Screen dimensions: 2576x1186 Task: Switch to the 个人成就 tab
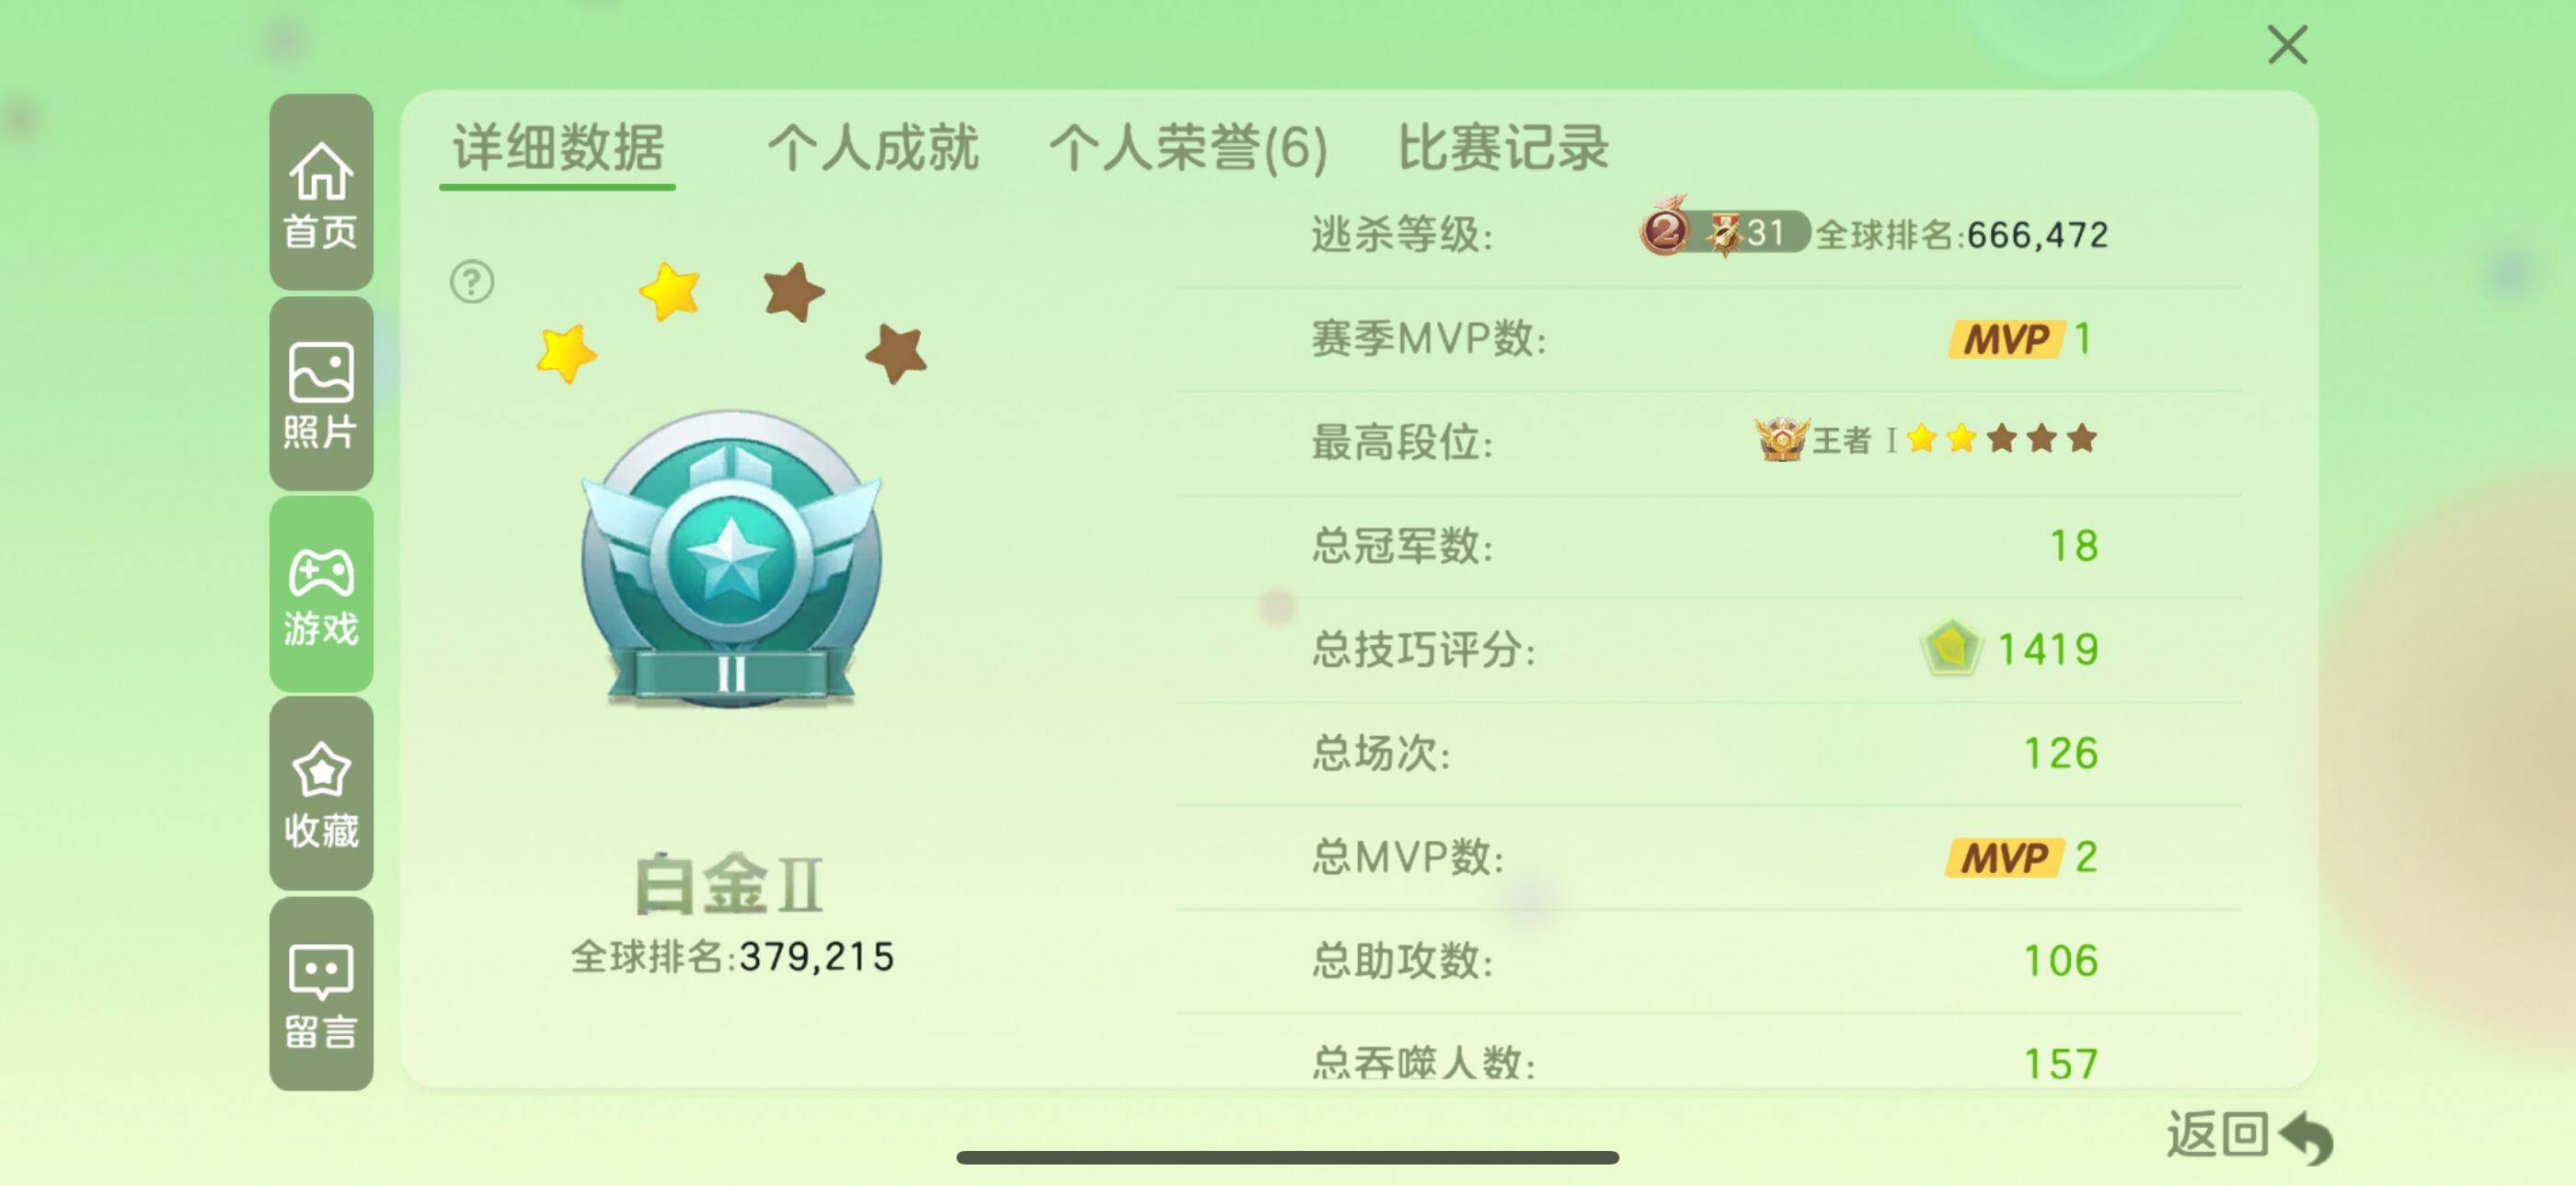[872, 148]
